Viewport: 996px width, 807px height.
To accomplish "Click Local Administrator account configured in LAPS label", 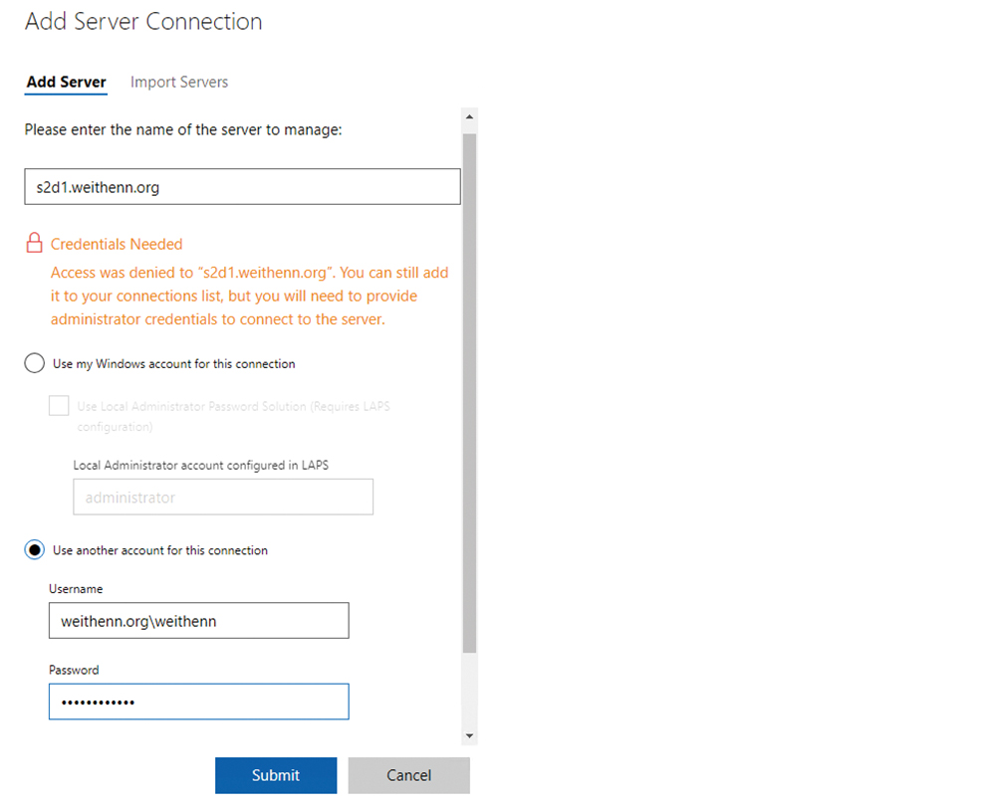I will pos(201,465).
